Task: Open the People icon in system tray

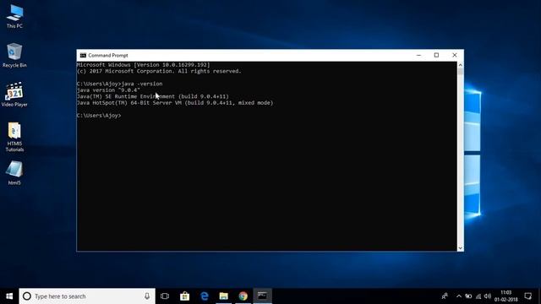Action: (x=445, y=296)
